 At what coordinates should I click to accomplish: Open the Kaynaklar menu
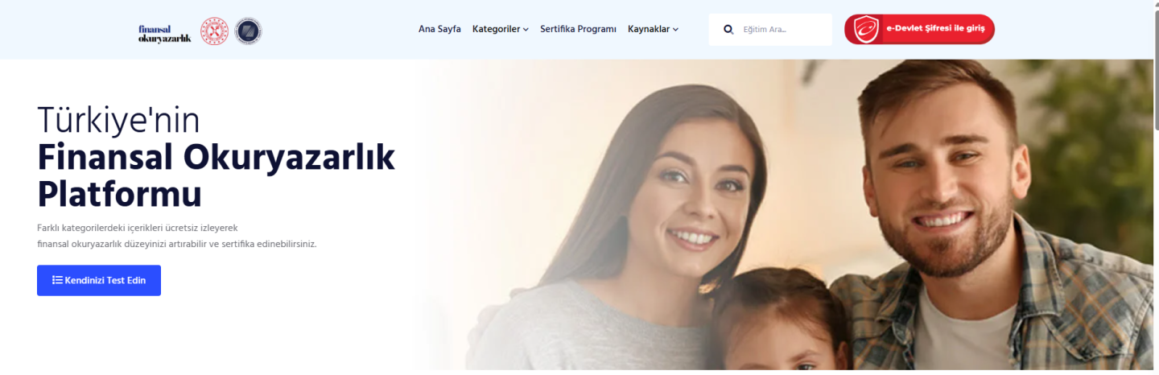tap(654, 29)
